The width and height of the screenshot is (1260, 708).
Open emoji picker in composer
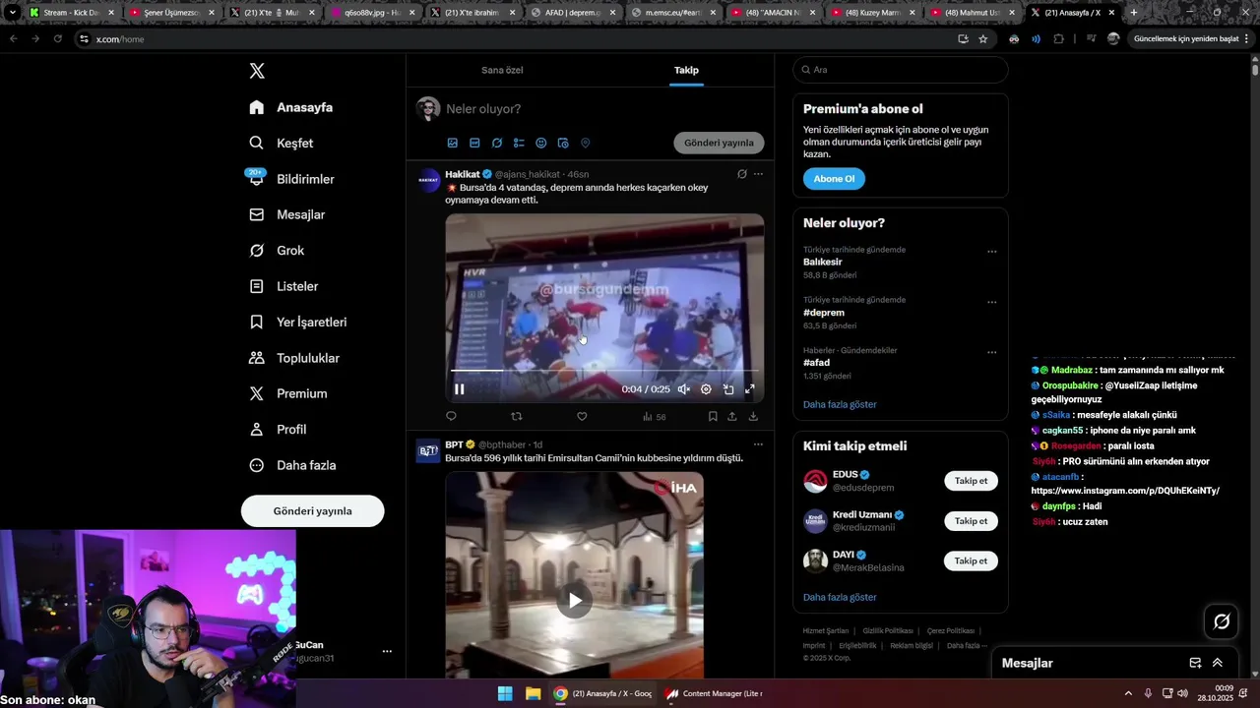click(541, 143)
